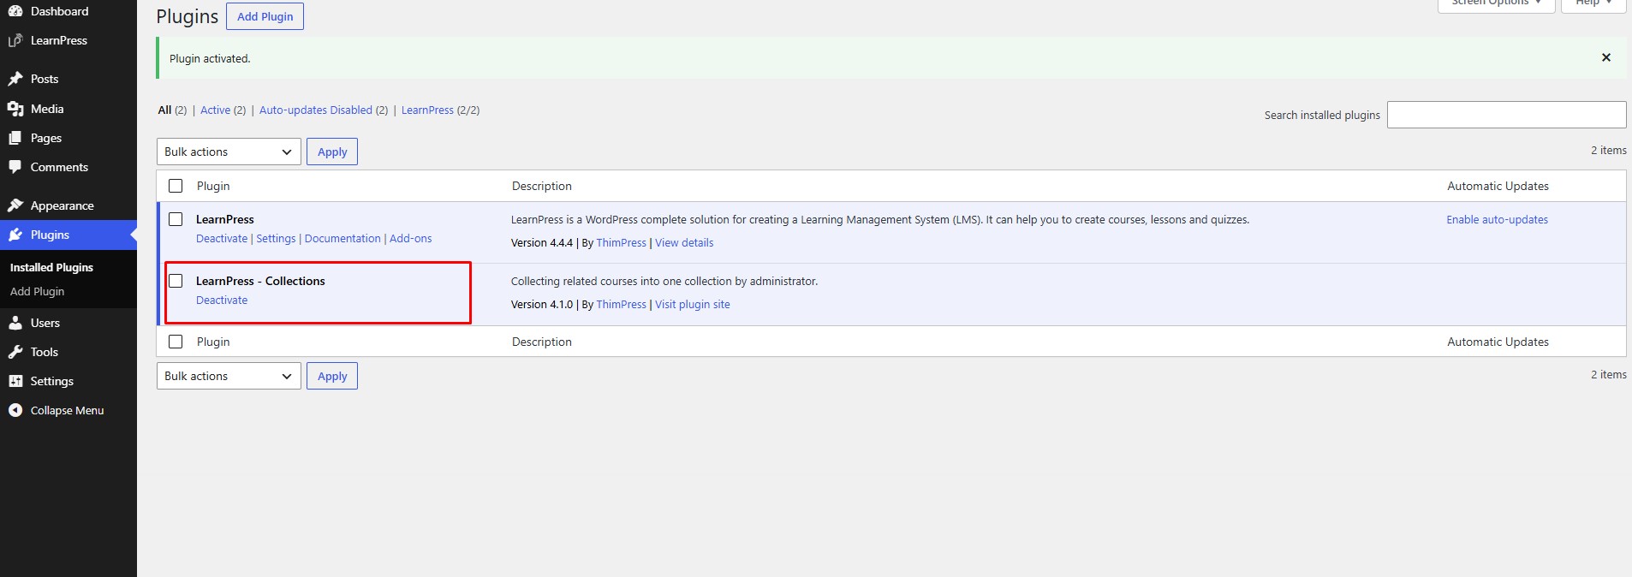Open LearnPress plugin Settings link
This screenshot has width=1632, height=577.
point(276,239)
